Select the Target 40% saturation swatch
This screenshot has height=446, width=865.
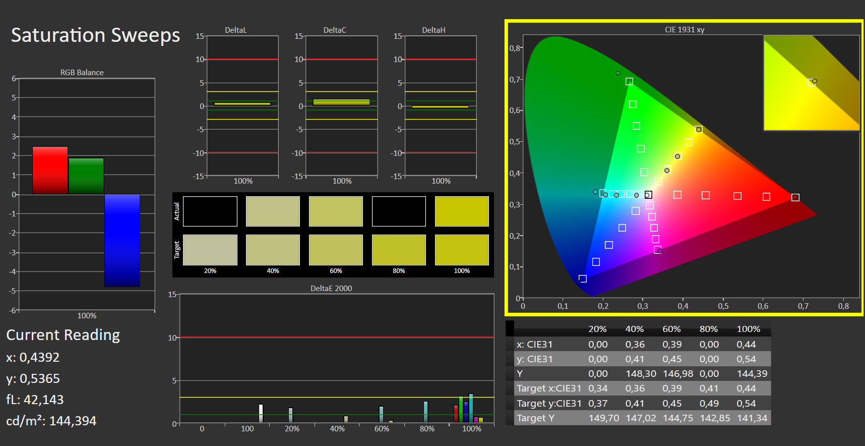(x=273, y=250)
